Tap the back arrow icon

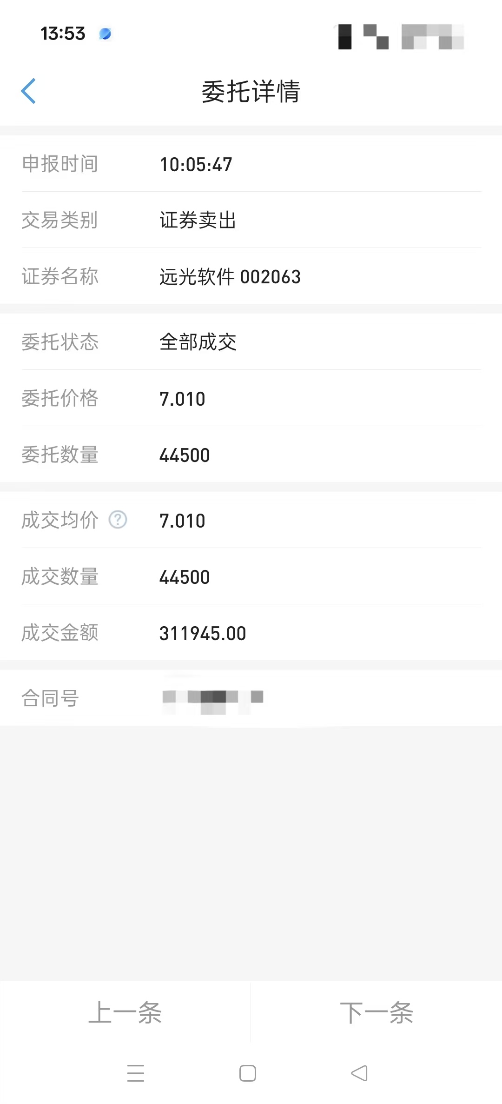(29, 91)
